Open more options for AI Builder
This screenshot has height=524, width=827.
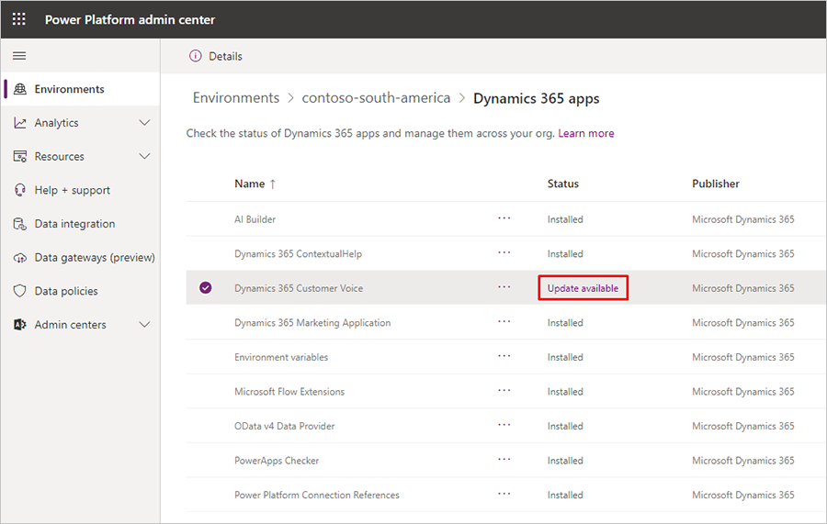[504, 218]
